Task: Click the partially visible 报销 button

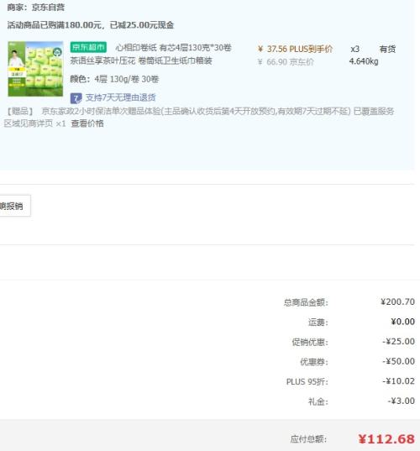Action: coord(14,206)
